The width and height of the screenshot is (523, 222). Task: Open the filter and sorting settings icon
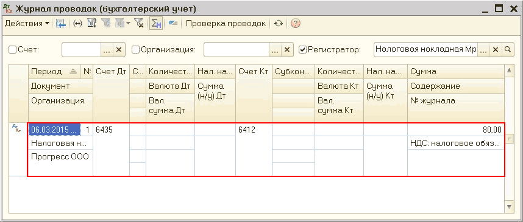coord(91,23)
